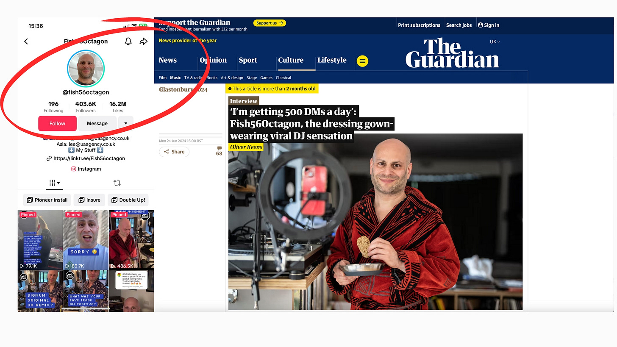Image resolution: width=617 pixels, height=347 pixels.
Task: Click the yellow Support us button
Action: pyautogui.click(x=270, y=23)
